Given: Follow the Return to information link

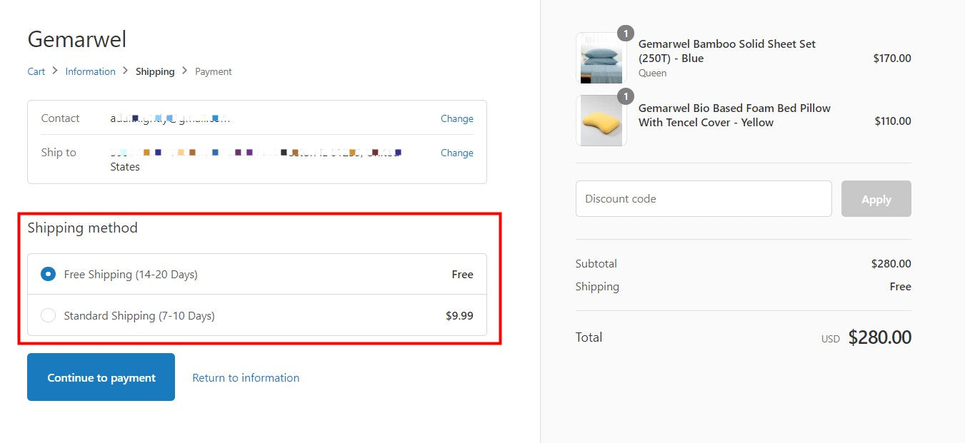Looking at the screenshot, I should click(246, 377).
